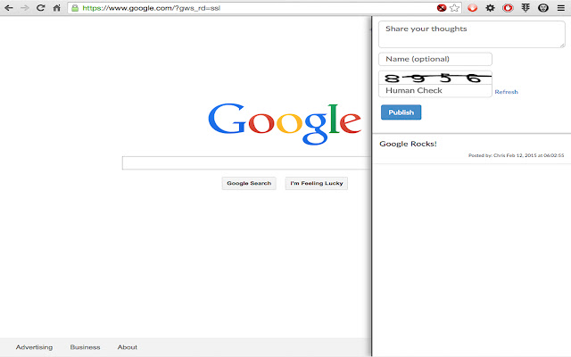Viewport: 571px width, 357px height.
Task: Click the Publish button
Action: (x=401, y=112)
